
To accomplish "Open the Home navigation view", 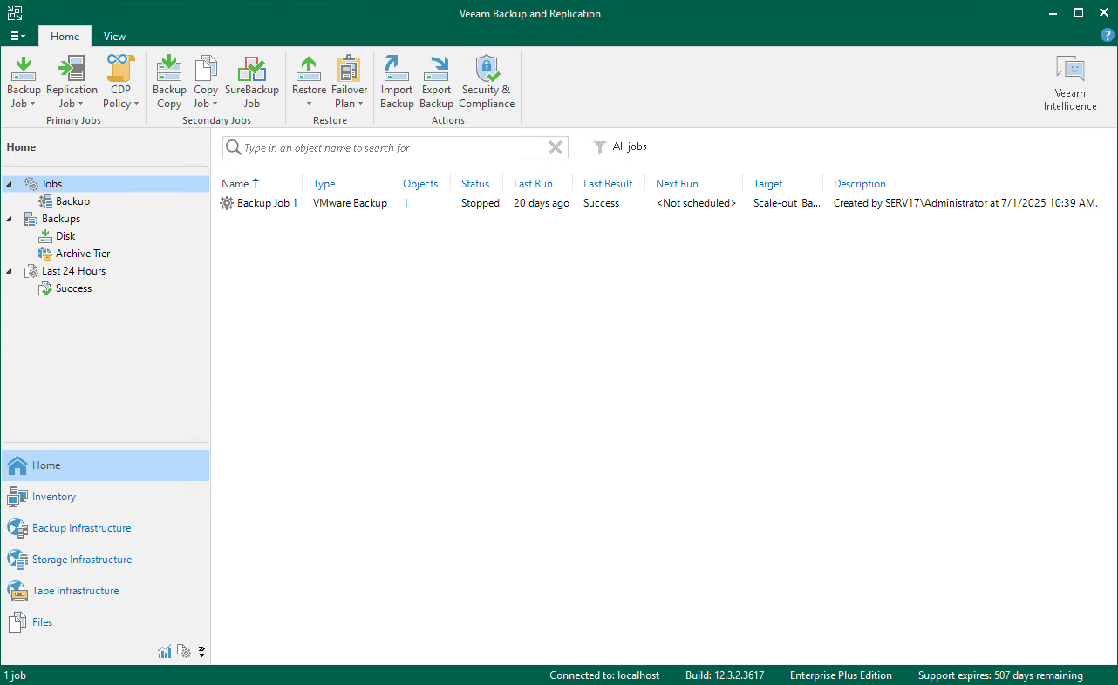I will coord(106,465).
